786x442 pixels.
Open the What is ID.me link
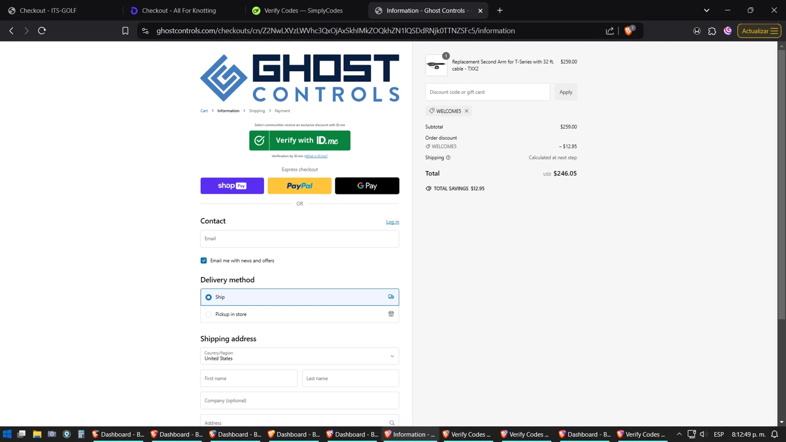pos(316,156)
